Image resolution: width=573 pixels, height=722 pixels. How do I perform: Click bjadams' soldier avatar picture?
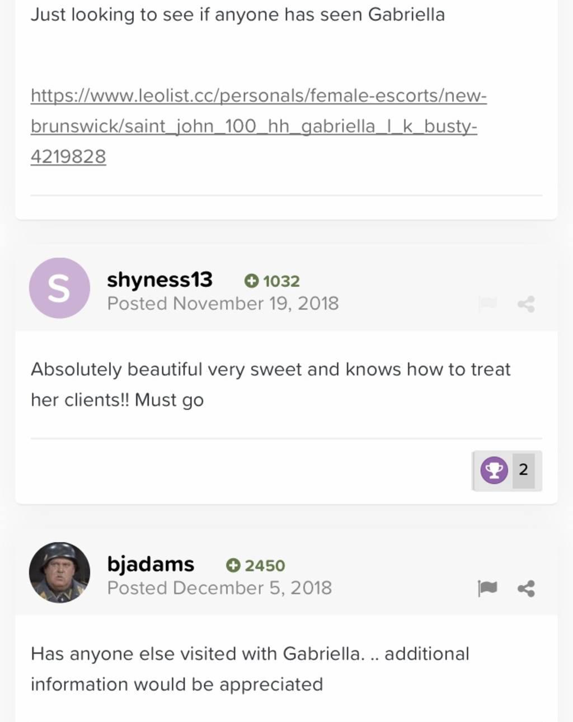59,572
